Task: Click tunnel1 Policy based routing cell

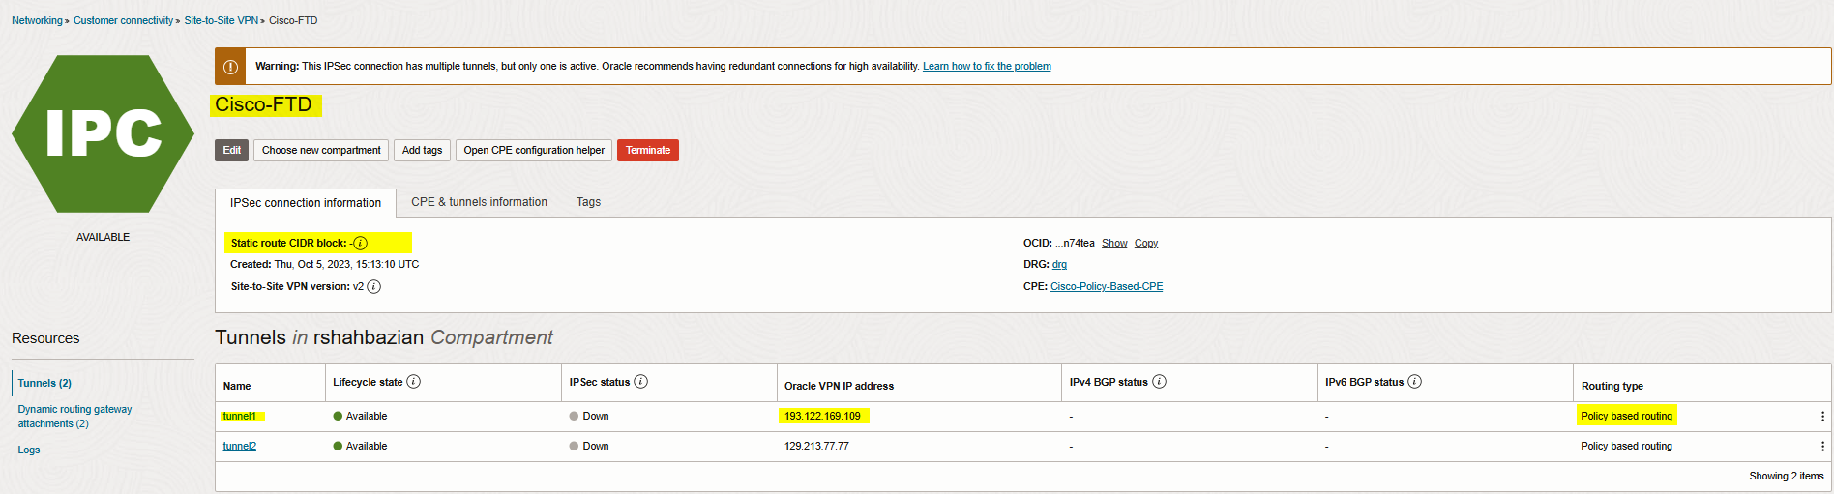Action: click(x=1626, y=417)
